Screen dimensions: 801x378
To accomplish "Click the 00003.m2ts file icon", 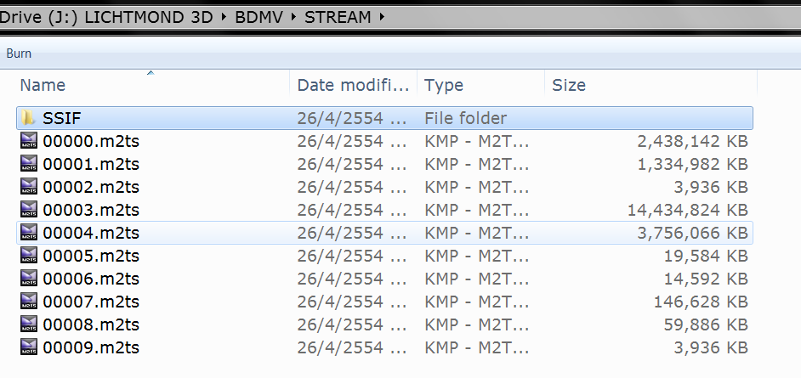I will pyautogui.click(x=29, y=210).
